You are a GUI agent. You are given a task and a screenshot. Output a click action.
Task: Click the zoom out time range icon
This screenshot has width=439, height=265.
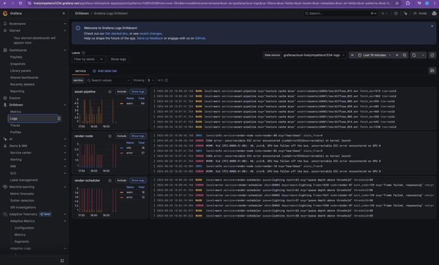click(x=405, y=55)
